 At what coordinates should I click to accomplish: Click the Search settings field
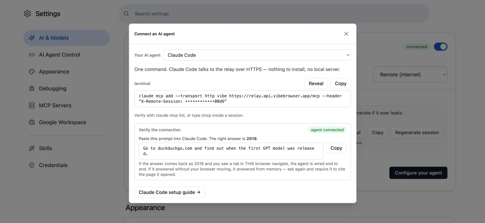274,14
